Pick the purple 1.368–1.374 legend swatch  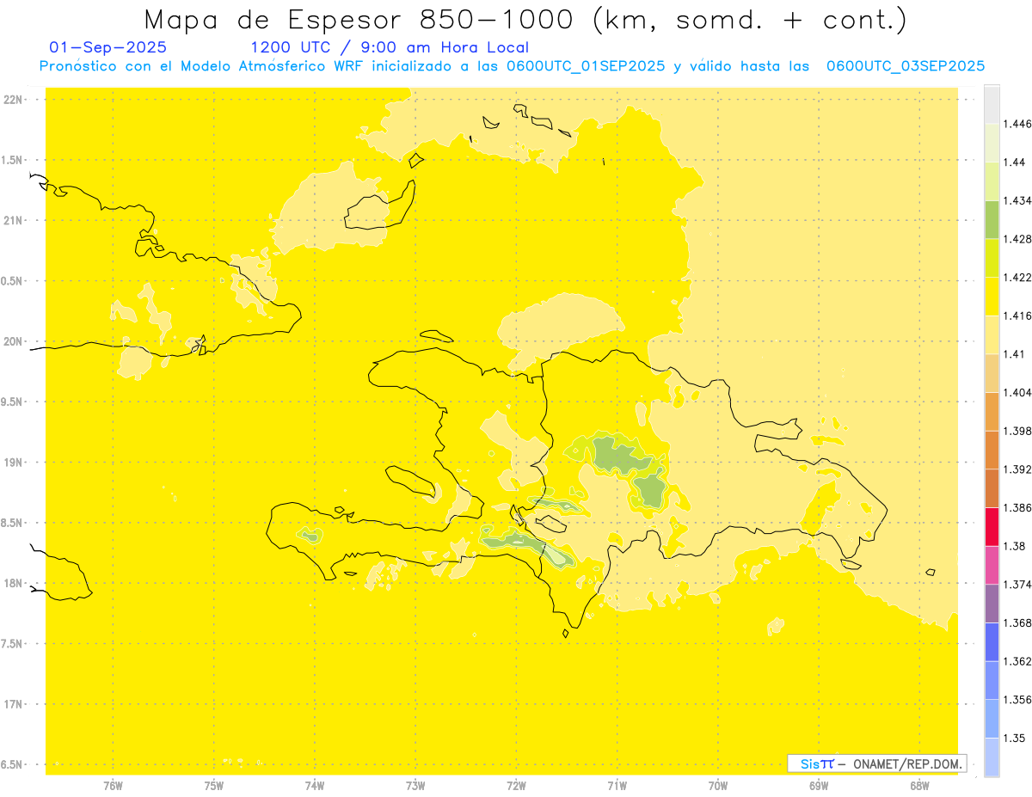coord(992,604)
